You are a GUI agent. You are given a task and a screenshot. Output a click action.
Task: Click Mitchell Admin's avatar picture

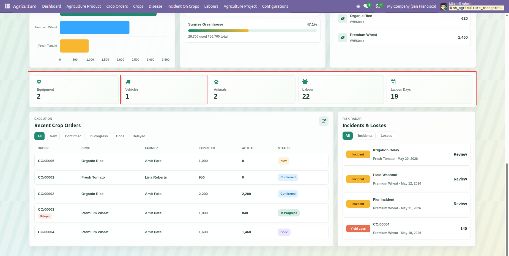pyautogui.click(x=443, y=6)
